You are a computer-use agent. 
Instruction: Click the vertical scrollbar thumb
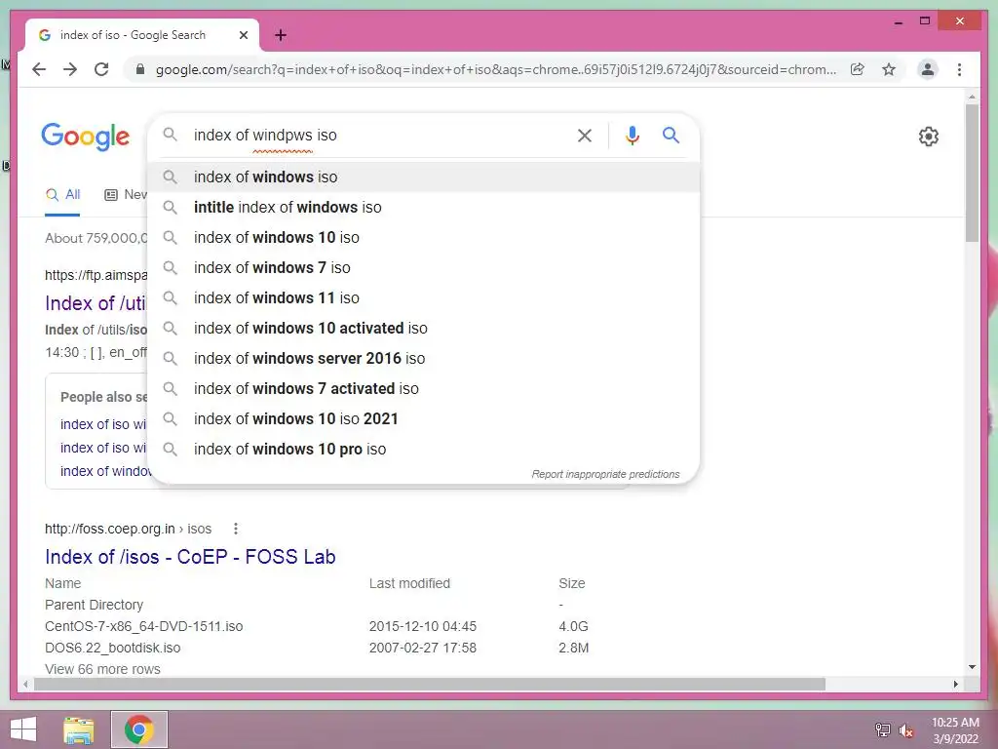pos(972,173)
